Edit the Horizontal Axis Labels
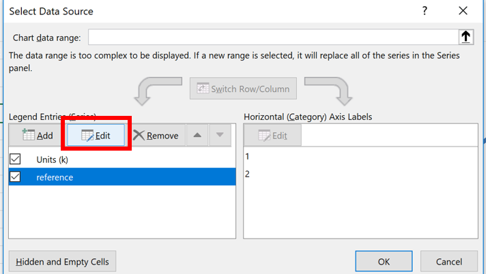Image resolution: width=486 pixels, height=274 pixels. 273,136
